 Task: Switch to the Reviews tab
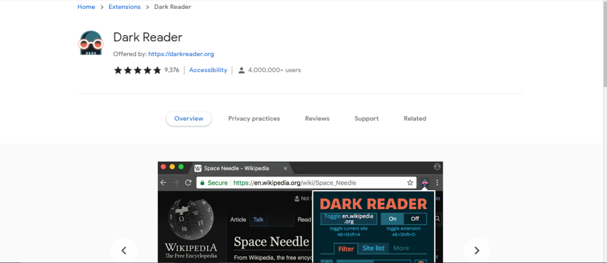pyautogui.click(x=317, y=118)
